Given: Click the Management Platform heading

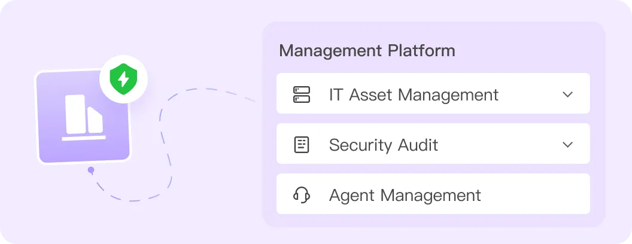Looking at the screenshot, I should (367, 51).
